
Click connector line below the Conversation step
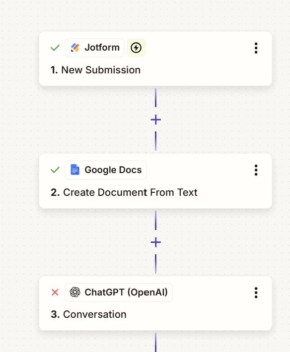click(155, 343)
